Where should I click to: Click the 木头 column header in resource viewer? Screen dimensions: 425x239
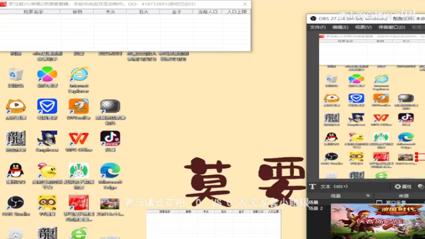[110, 12]
